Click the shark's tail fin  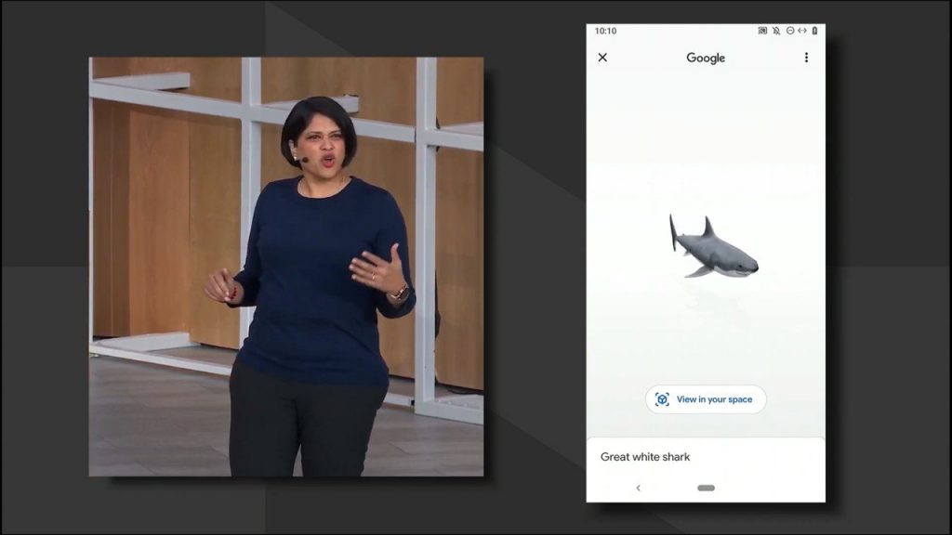(673, 231)
